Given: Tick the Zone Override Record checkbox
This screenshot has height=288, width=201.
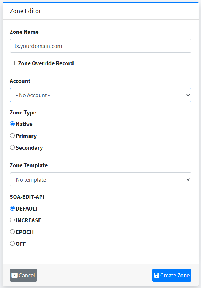Looking at the screenshot, I should pos(12,63).
